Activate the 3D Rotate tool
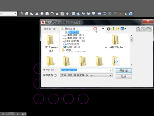This screenshot has height=116, width=154. [121, 14]
